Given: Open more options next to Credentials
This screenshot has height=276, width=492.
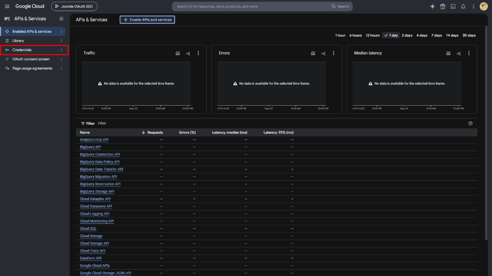Looking at the screenshot, I should point(61,50).
